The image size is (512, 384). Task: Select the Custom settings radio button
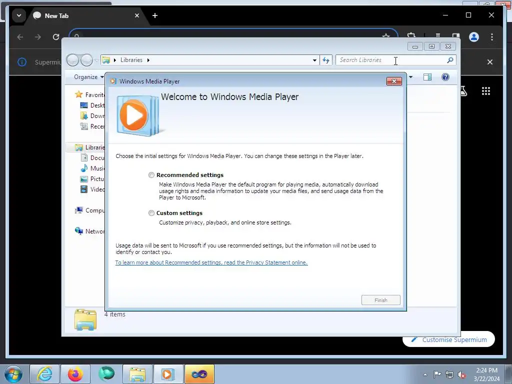pyautogui.click(x=151, y=213)
